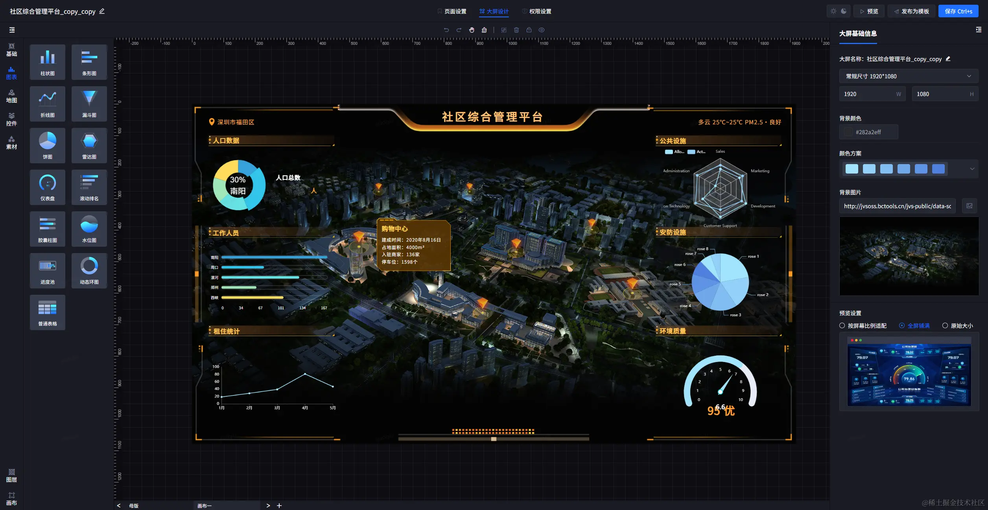Click the lock icon in the top toolbar
Viewport: 988px width, 510px height.
(x=529, y=30)
